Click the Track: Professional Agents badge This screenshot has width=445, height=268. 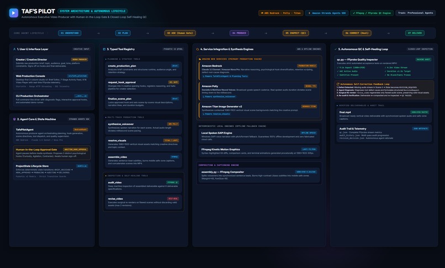coord(416,13)
